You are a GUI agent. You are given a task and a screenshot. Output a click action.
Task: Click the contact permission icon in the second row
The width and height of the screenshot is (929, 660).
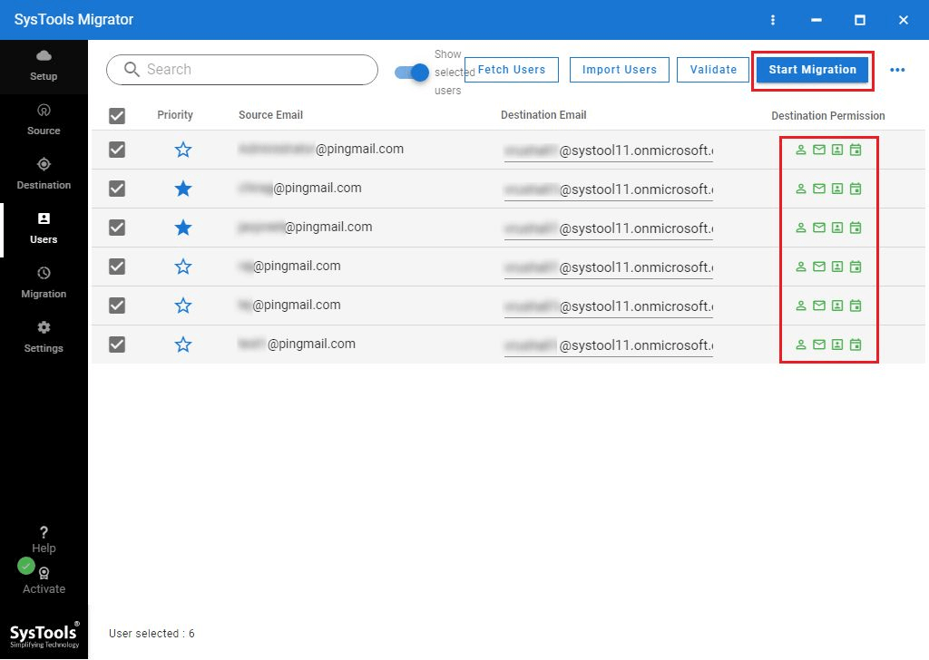[x=837, y=189]
